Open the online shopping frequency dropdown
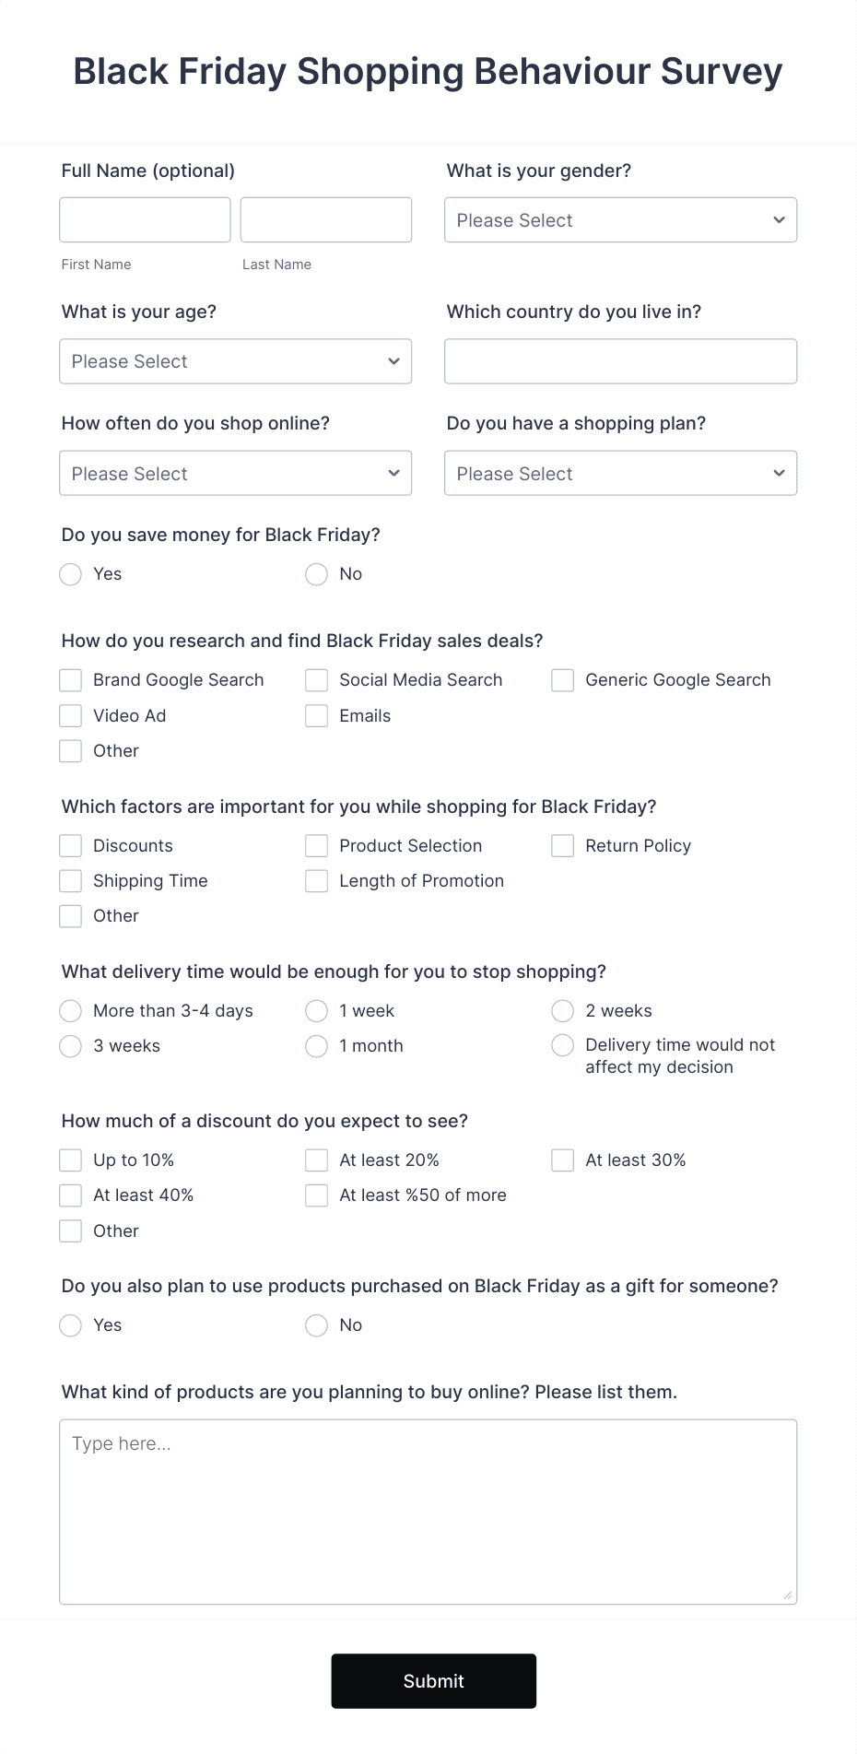 pos(235,473)
